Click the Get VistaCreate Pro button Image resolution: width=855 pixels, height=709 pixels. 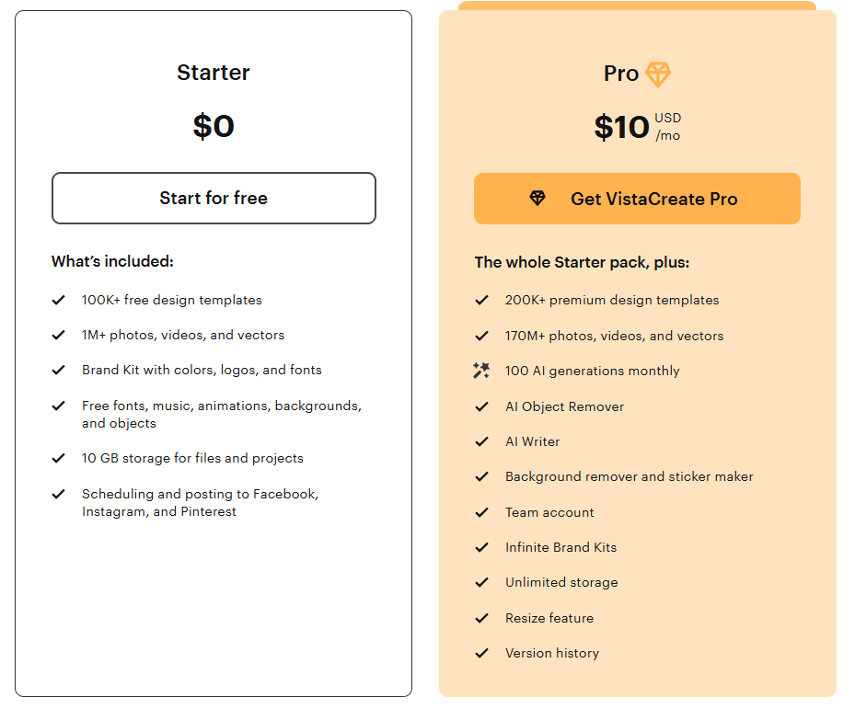tap(637, 199)
